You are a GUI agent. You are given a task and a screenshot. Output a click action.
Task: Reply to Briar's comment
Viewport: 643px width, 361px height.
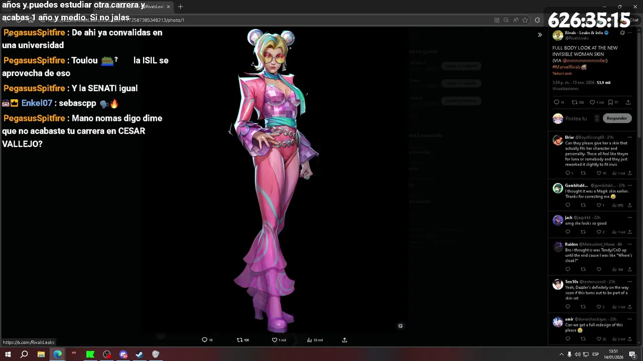click(568, 173)
